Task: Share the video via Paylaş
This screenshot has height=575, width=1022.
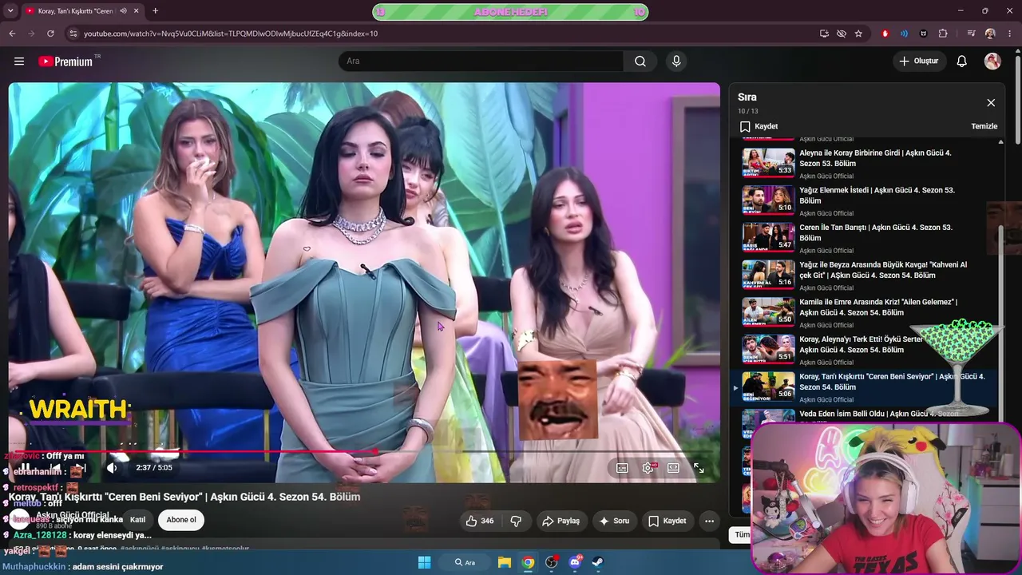Action: click(561, 521)
